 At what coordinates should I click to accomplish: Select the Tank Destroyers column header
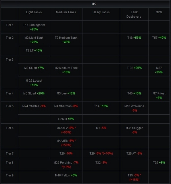pyautogui.click(x=134, y=14)
